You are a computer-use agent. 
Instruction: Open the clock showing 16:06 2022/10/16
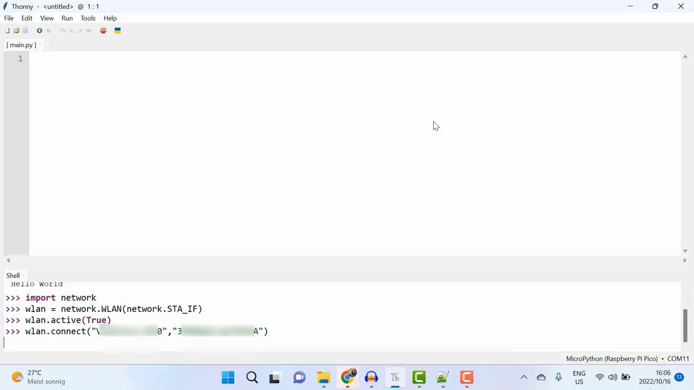click(x=654, y=378)
